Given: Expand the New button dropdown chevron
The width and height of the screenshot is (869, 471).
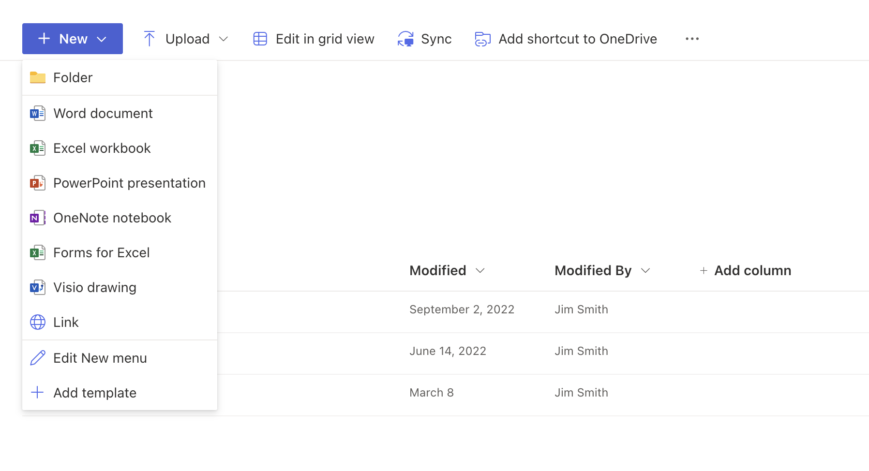Looking at the screenshot, I should pos(102,39).
